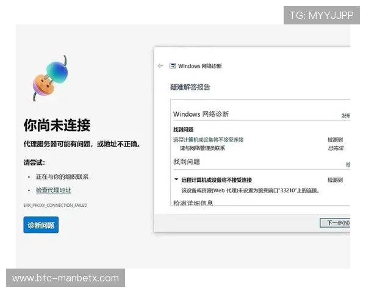Click the 已完成 status text
The image size is (366, 293).
tap(335, 148)
